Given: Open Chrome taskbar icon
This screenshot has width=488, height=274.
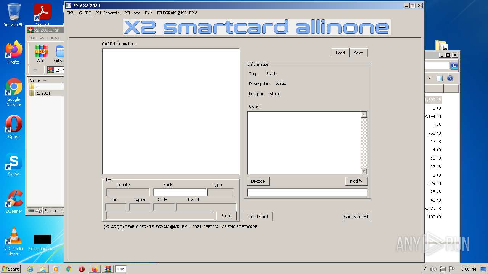Looking at the screenshot, I should 69,269.
